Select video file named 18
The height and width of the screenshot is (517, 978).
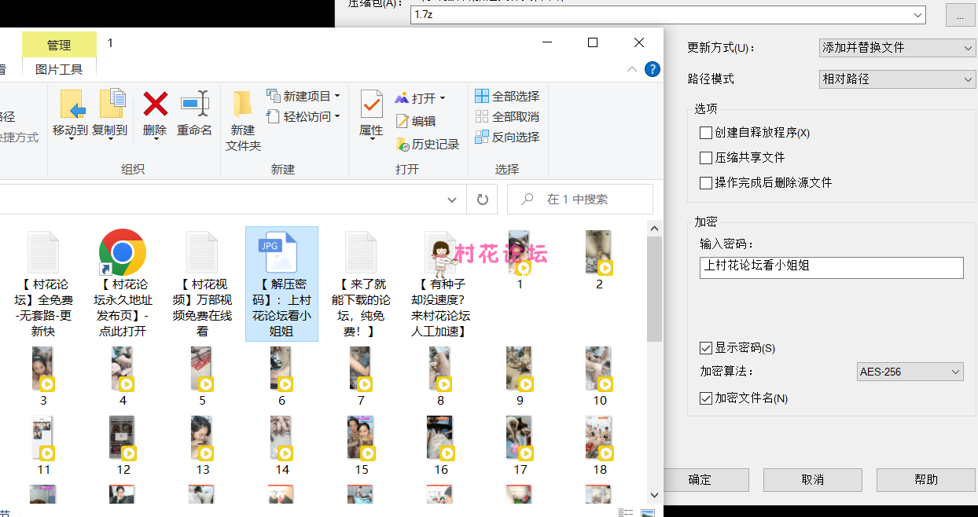(600, 445)
